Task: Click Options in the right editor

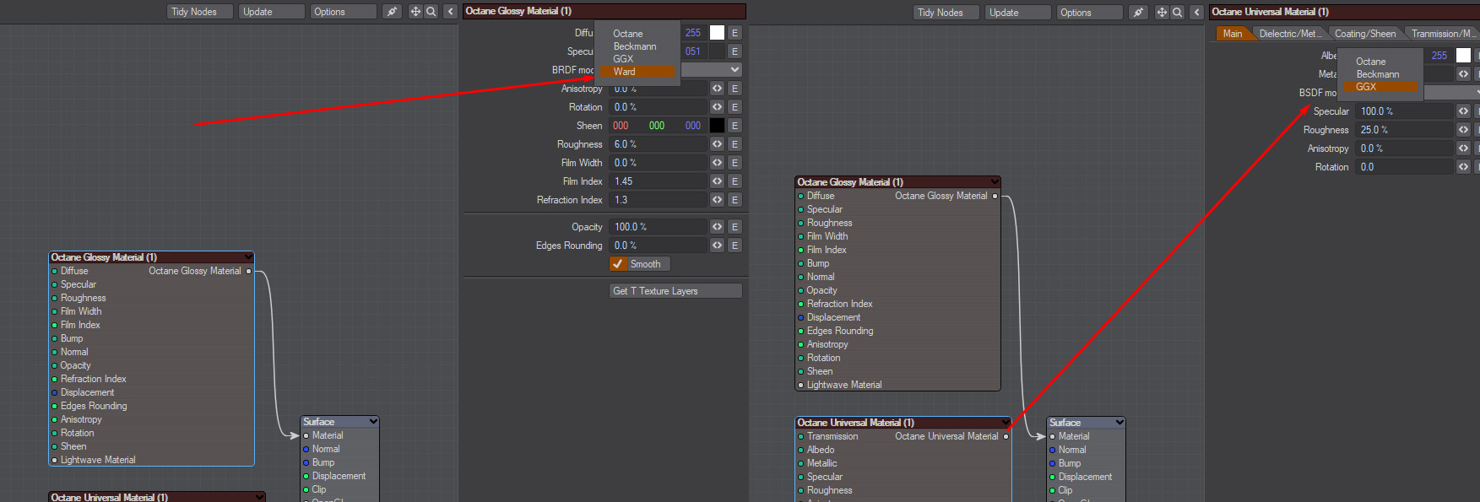Action: 1089,13
